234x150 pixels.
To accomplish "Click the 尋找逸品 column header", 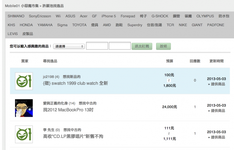I will tap(50, 61).
